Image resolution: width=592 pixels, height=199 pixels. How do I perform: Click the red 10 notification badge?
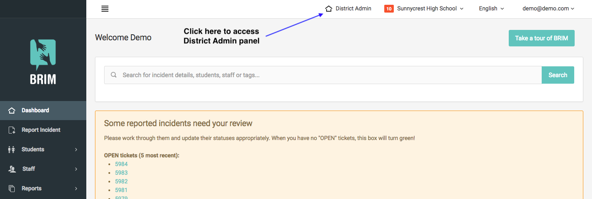coord(389,9)
